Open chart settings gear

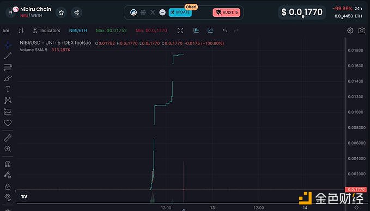[350, 30]
